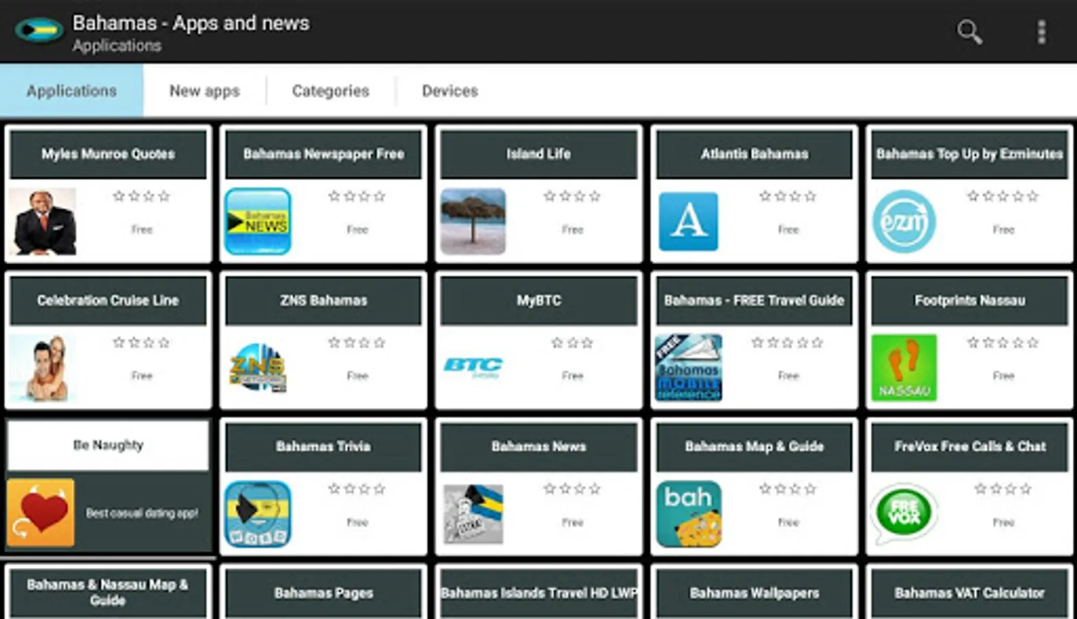This screenshot has height=619, width=1077.
Task: Open the Island Life title bar
Action: pyautogui.click(x=539, y=154)
